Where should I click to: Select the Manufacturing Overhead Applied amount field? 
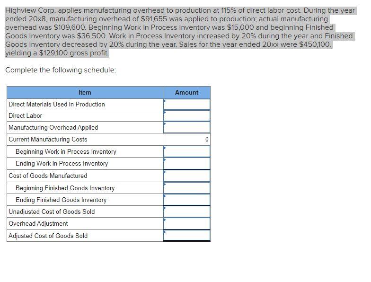pyautogui.click(x=186, y=128)
